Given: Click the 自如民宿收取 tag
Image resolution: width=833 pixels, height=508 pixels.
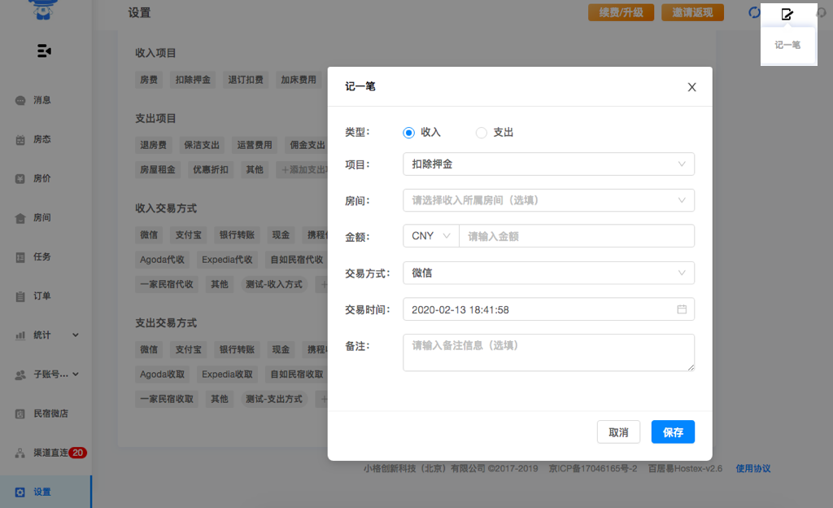Looking at the screenshot, I should pyautogui.click(x=296, y=374).
